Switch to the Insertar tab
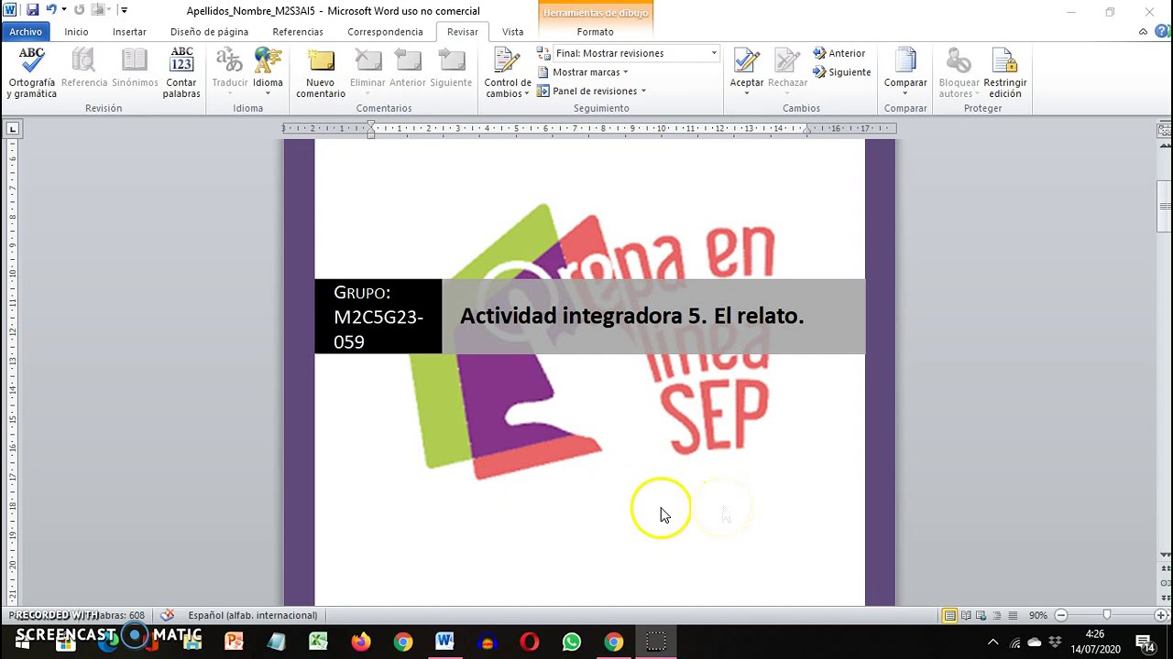The image size is (1173, 659). point(129,32)
